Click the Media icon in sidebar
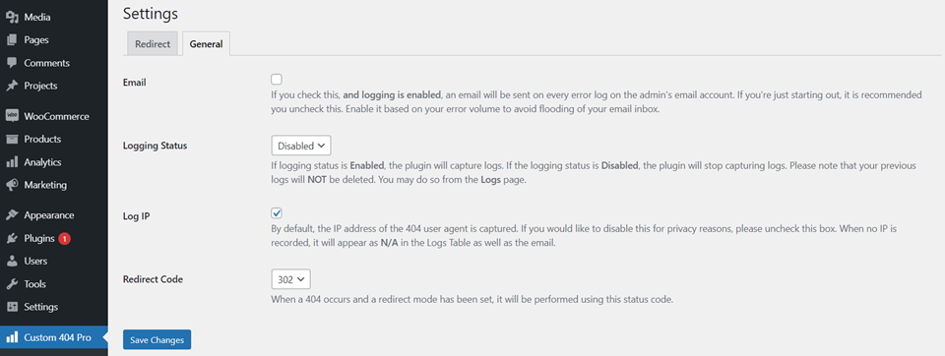Screen dimensions: 945x356 click(12, 18)
